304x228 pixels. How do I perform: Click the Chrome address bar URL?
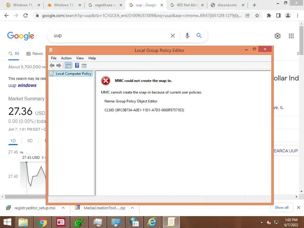142,16
